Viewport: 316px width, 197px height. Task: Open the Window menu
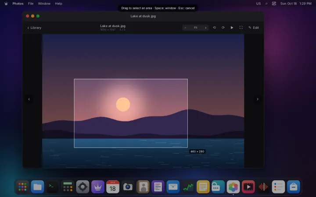click(x=44, y=4)
